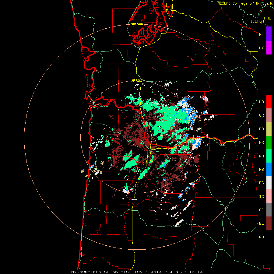The image size is (274, 274).
Task: Click the 'HR' legend label
Action: (261, 142)
